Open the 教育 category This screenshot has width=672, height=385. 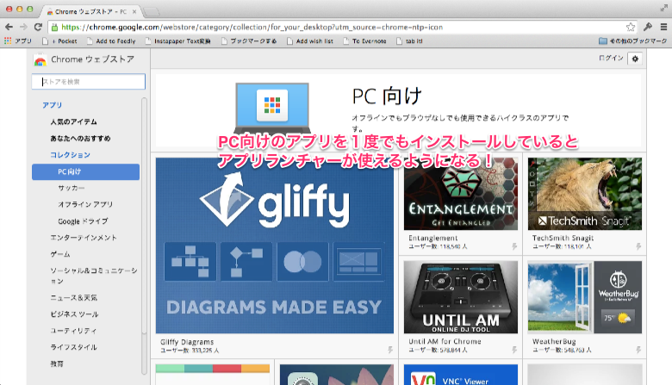click(57, 363)
